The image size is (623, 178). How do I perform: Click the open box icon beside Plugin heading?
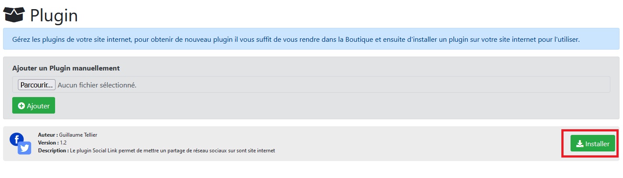(14, 15)
